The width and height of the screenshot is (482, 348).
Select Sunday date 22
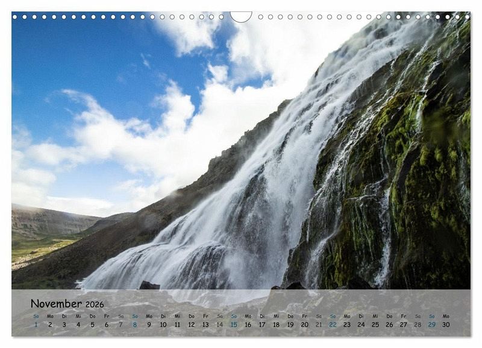333,324
